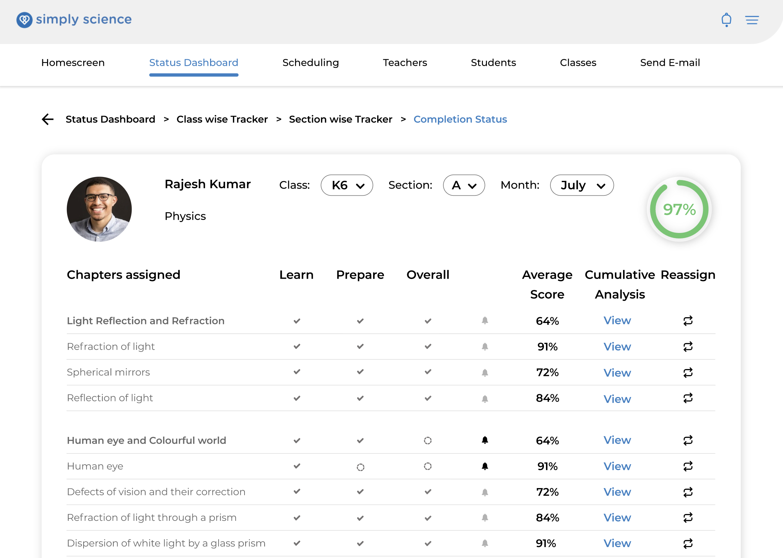
Task: Click the bell icon for Reflection of light
Action: (485, 399)
